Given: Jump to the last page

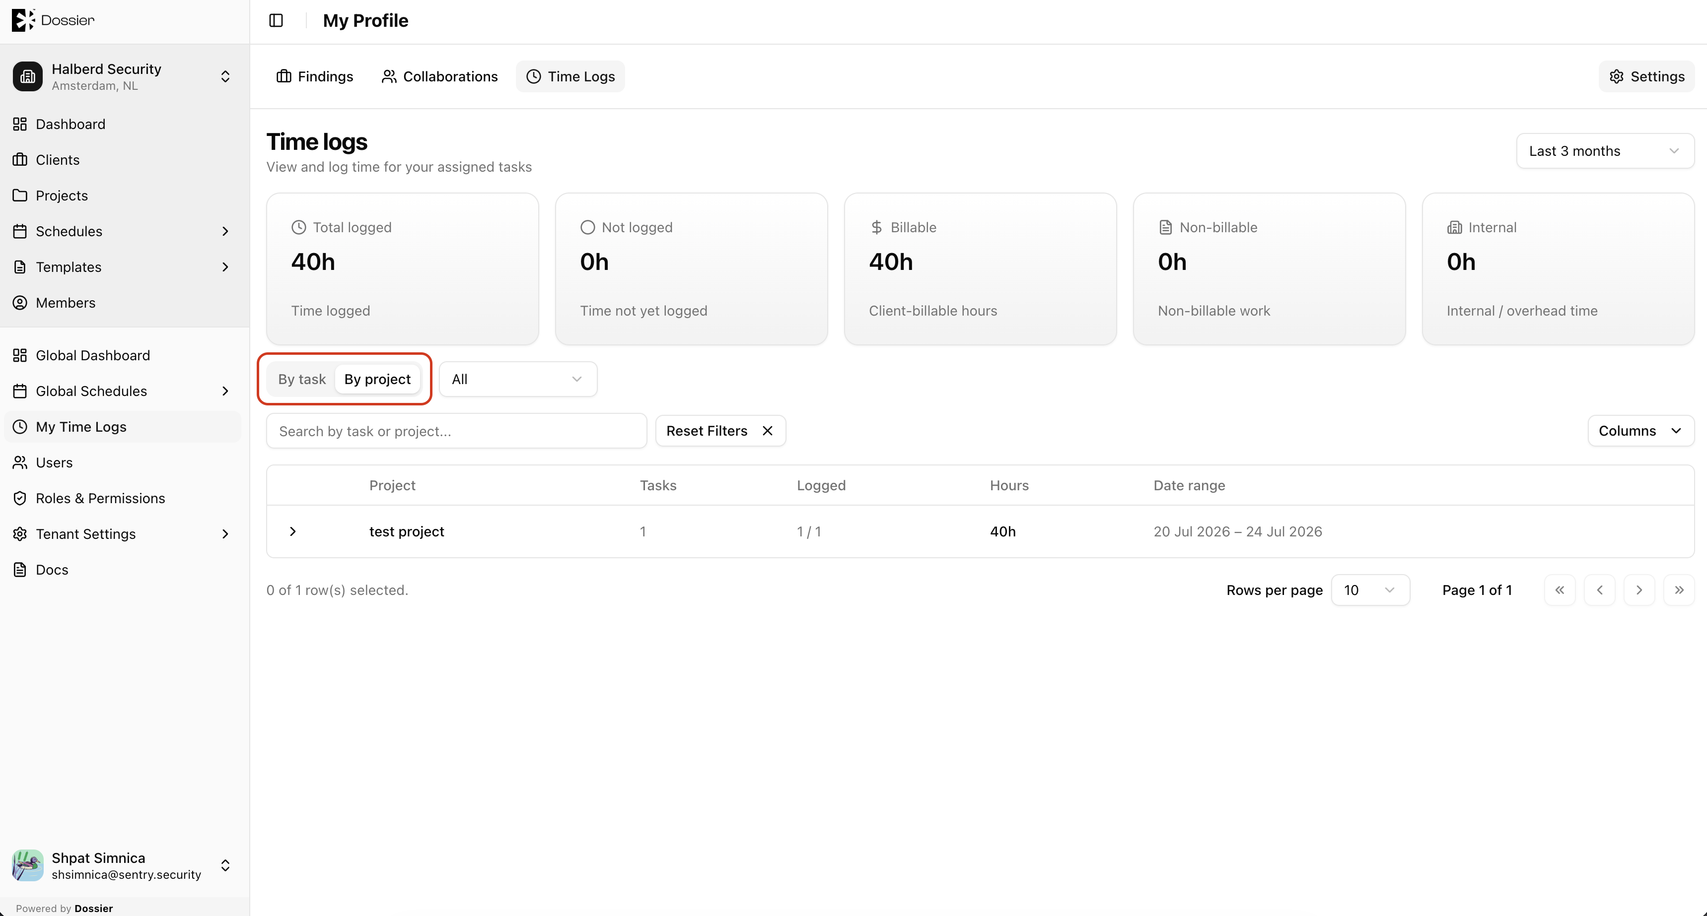Looking at the screenshot, I should (x=1679, y=589).
